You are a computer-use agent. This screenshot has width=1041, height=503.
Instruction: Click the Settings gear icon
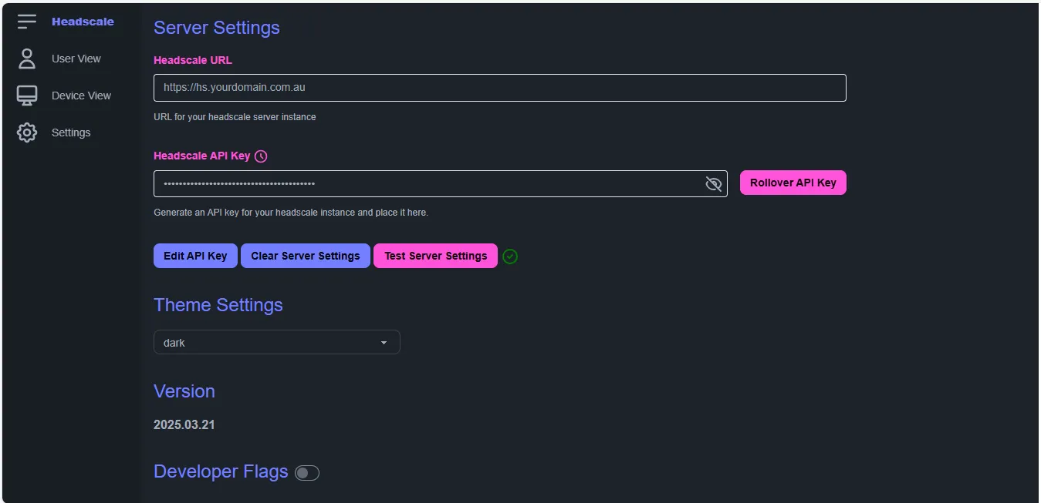27,132
